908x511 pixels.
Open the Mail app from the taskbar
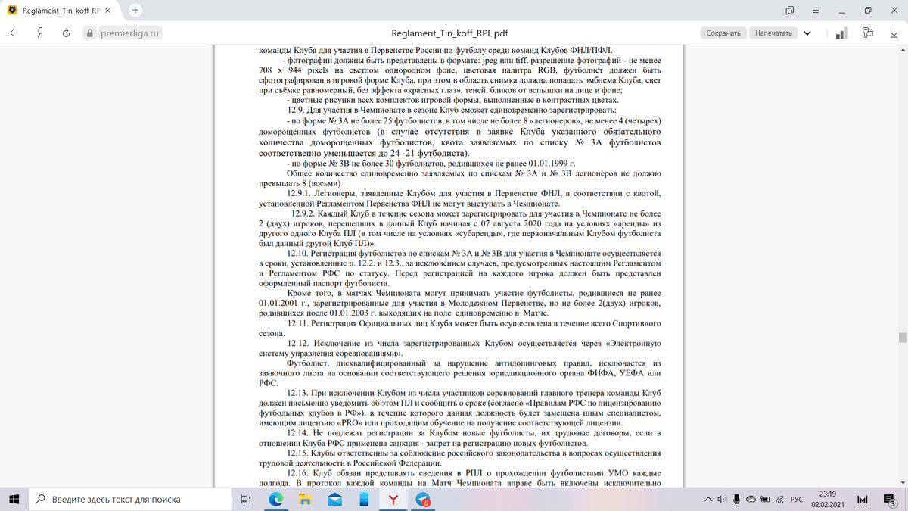pyautogui.click(x=335, y=499)
